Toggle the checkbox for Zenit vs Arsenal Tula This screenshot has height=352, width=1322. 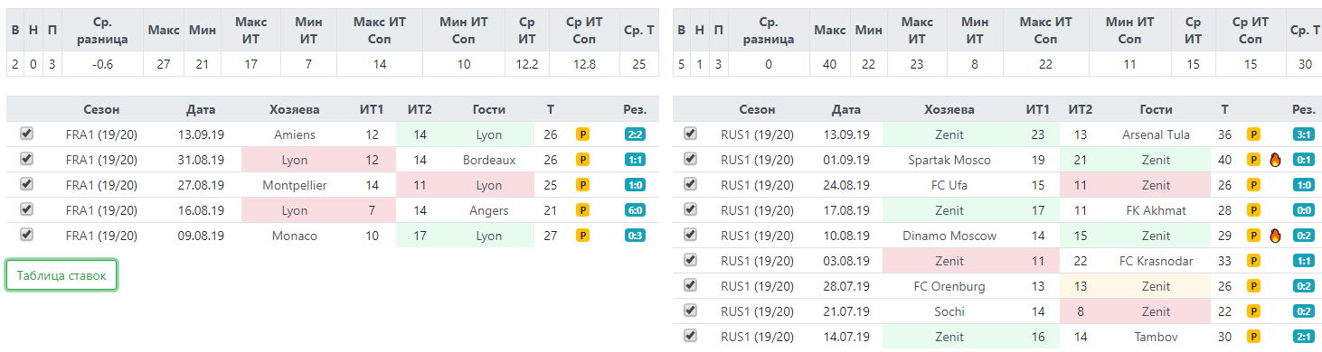click(691, 134)
